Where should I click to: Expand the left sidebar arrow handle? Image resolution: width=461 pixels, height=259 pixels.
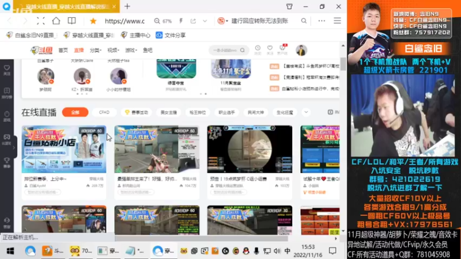(x=14, y=148)
